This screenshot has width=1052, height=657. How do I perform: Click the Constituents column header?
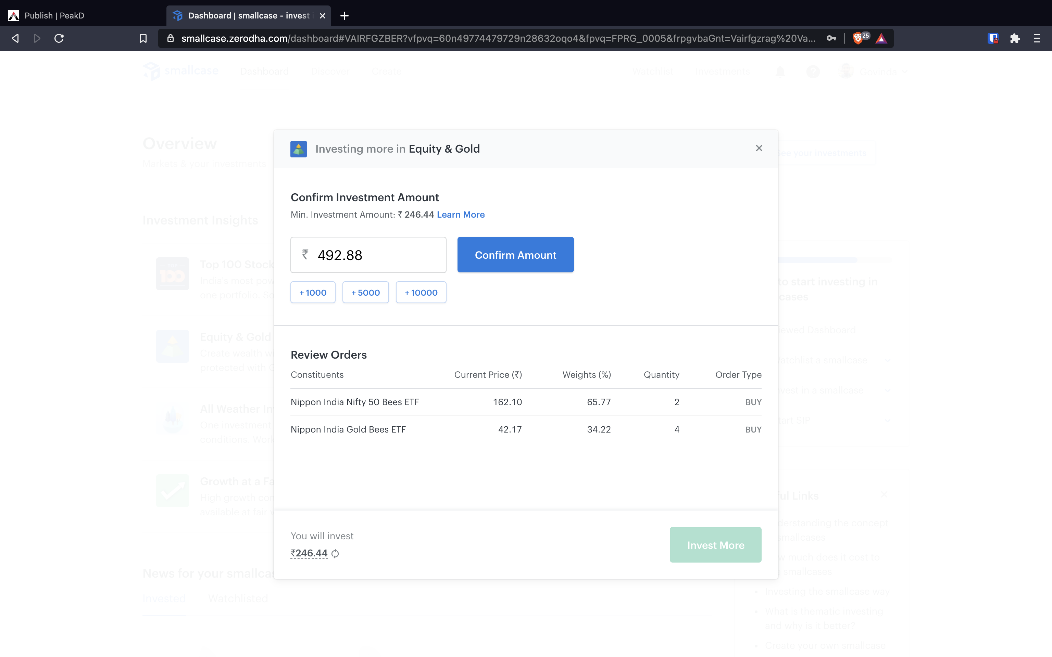[317, 375]
